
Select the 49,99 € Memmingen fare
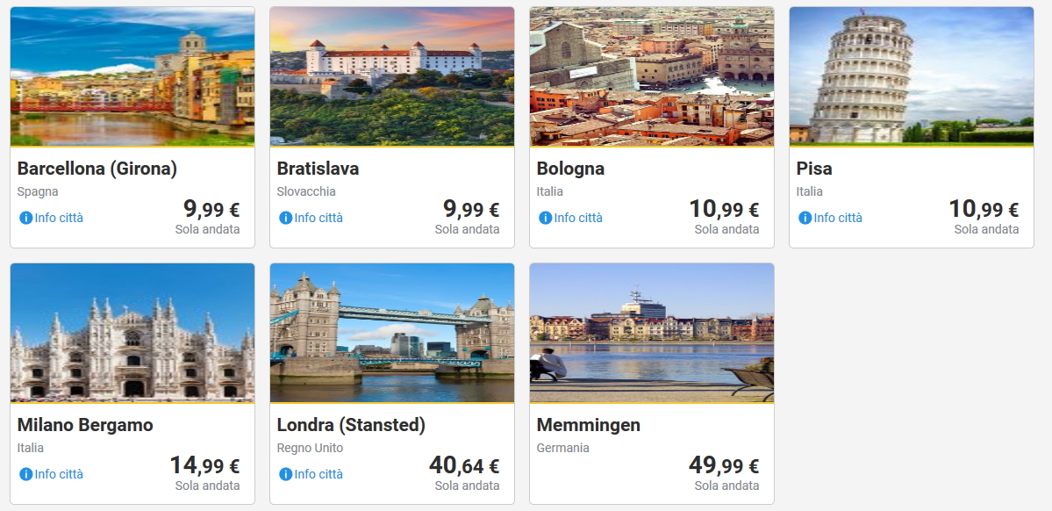pos(723,466)
